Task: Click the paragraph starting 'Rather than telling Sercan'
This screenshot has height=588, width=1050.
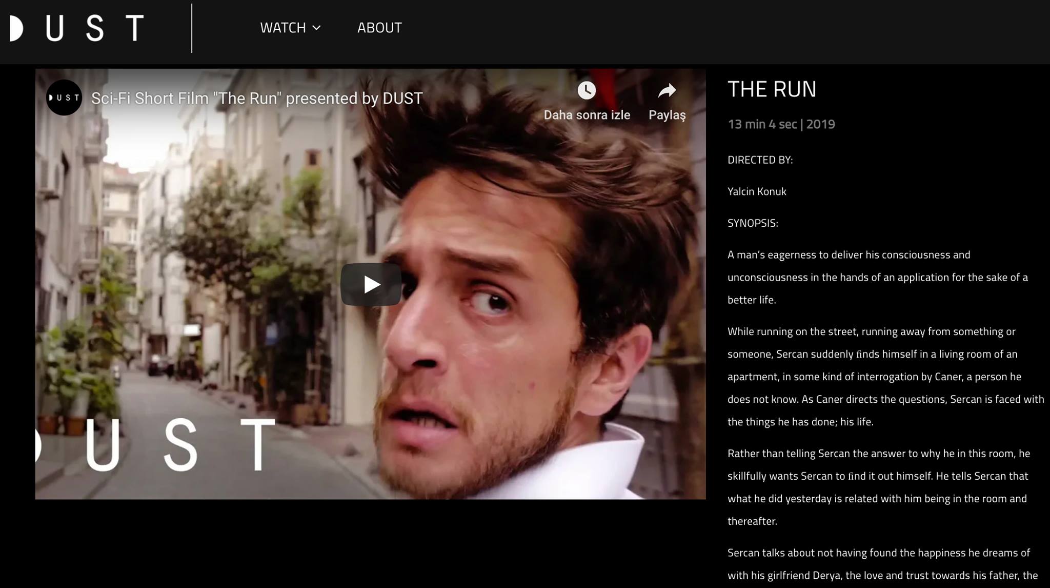Action: click(x=879, y=487)
